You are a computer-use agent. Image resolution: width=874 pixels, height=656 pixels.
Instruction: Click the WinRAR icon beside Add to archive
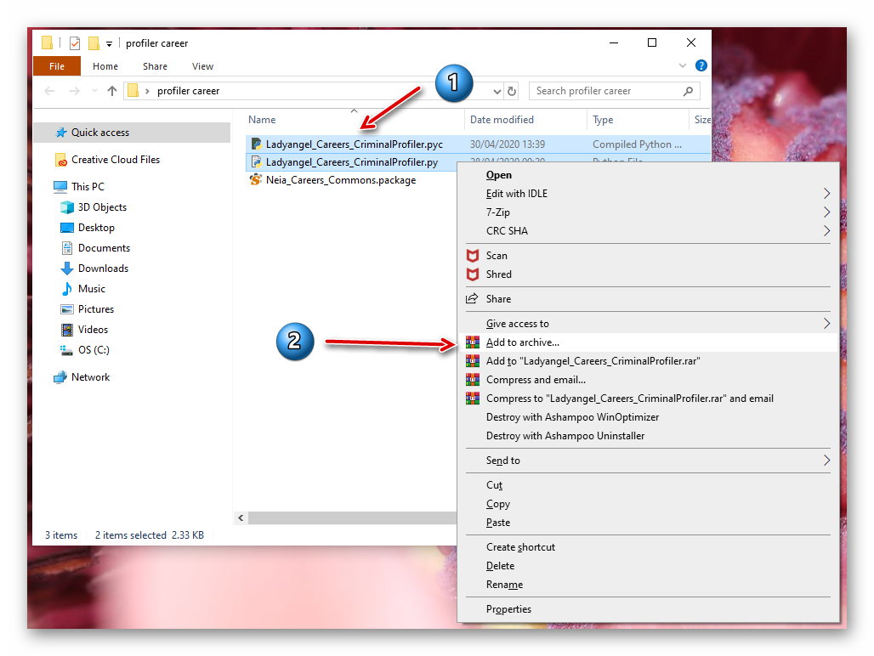click(x=473, y=342)
